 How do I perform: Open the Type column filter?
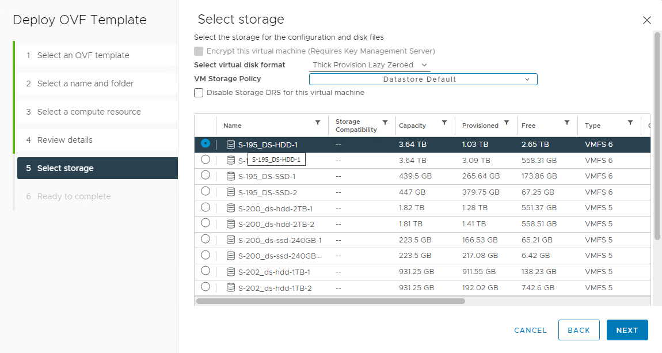click(x=630, y=123)
